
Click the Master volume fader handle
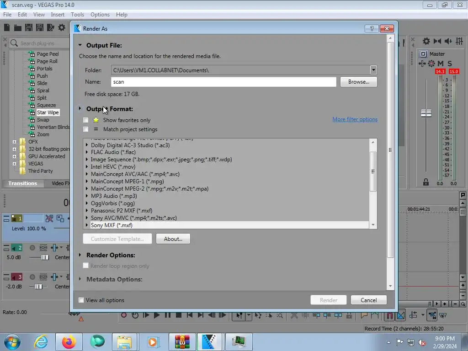pyautogui.click(x=426, y=113)
